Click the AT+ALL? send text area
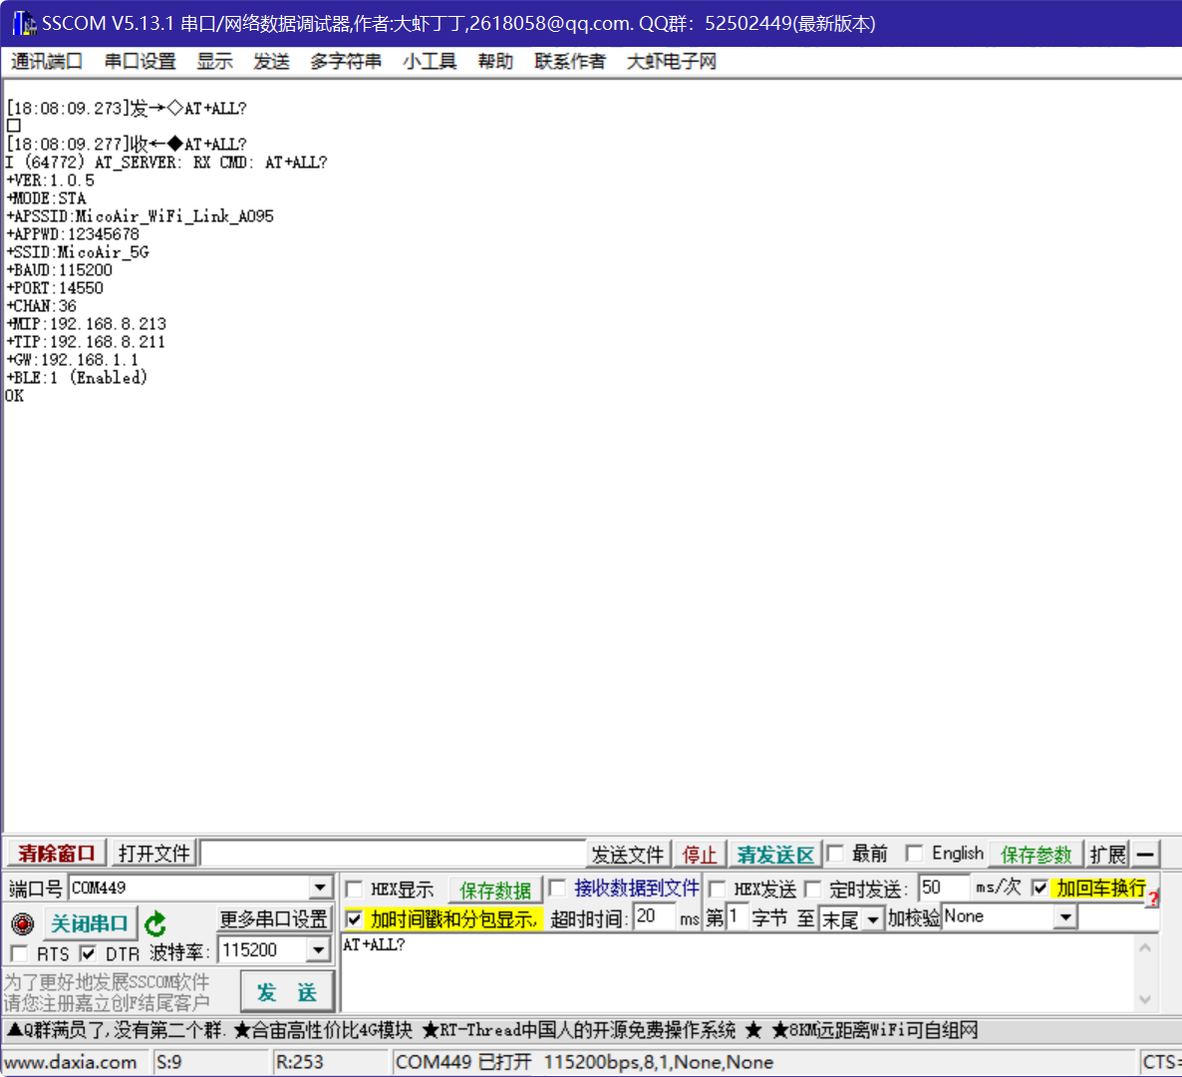The height and width of the screenshot is (1077, 1182). click(x=738, y=972)
